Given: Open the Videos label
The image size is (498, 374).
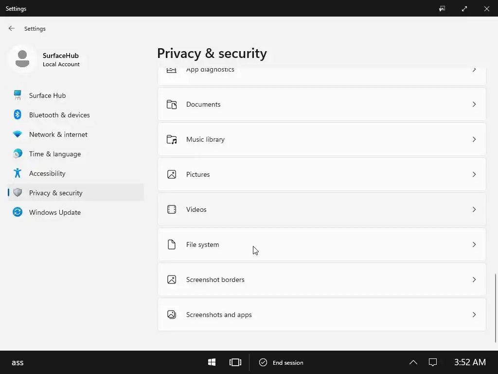Looking at the screenshot, I should (x=196, y=209).
